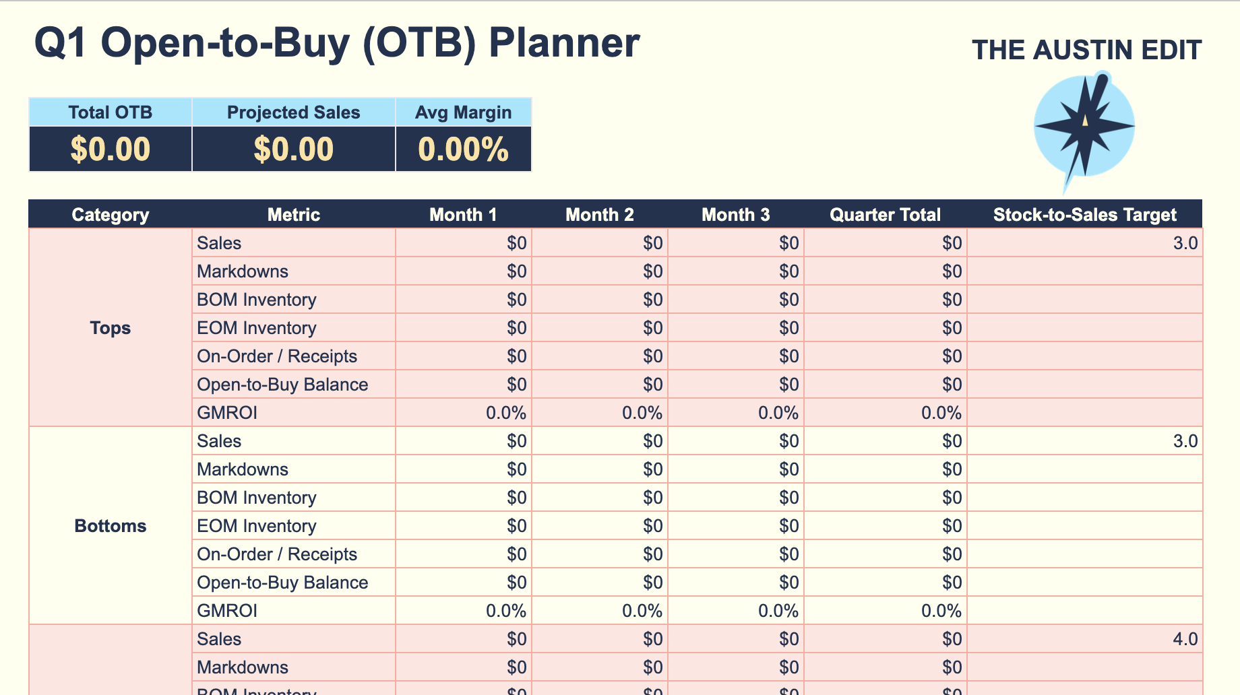Select the Avg Margin percentage cell
The height and width of the screenshot is (695, 1240).
pos(464,149)
